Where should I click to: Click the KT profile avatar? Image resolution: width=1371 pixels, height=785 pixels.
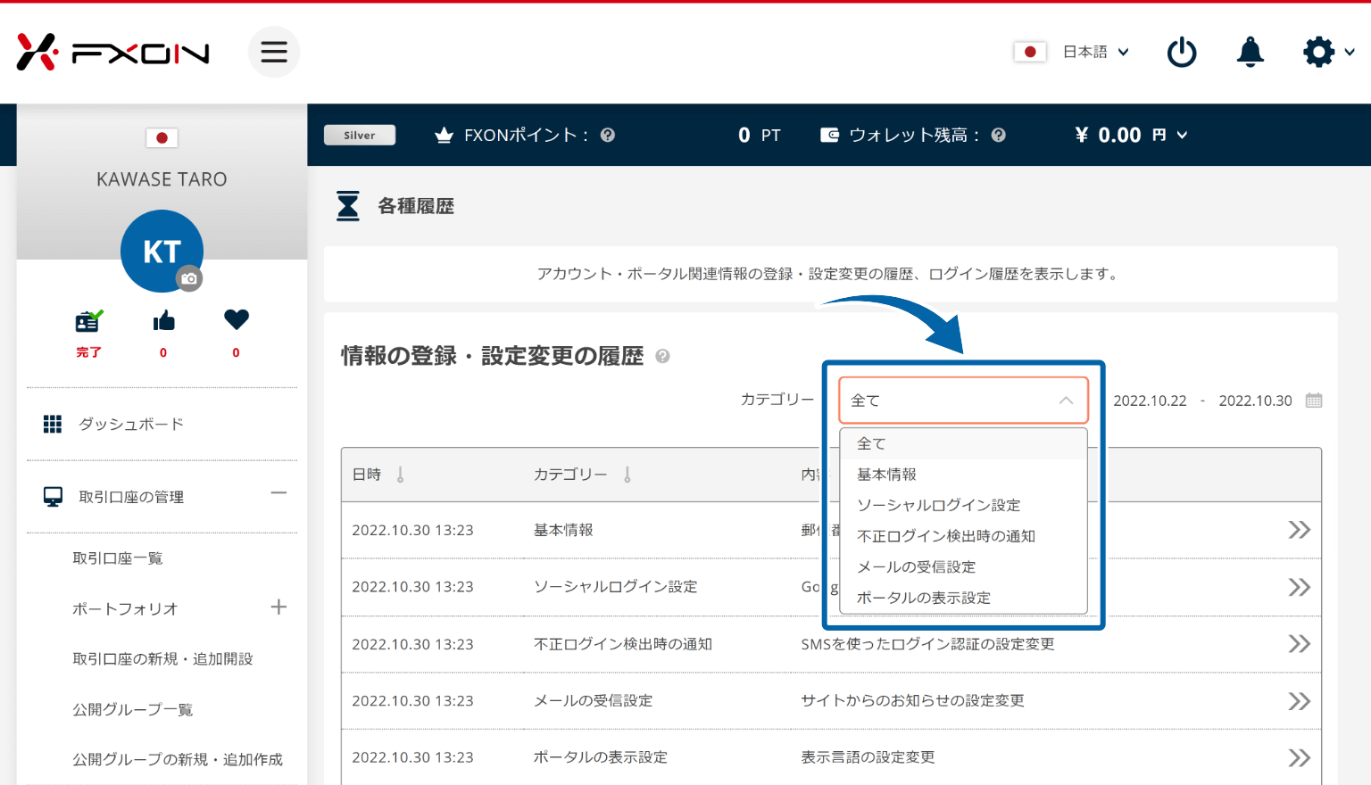pos(162,251)
